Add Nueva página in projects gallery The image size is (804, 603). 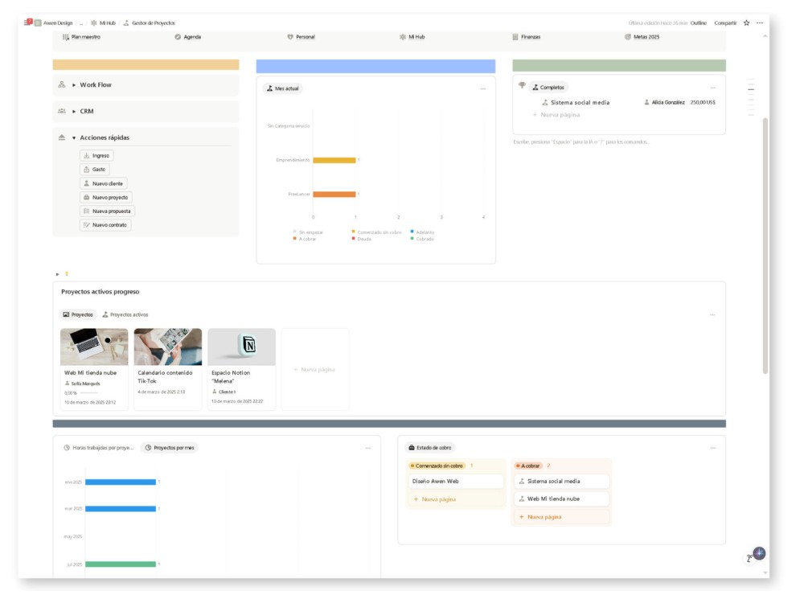coord(315,370)
